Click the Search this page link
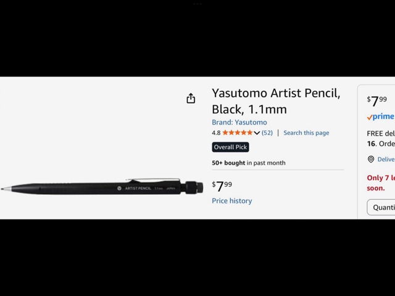 point(306,133)
